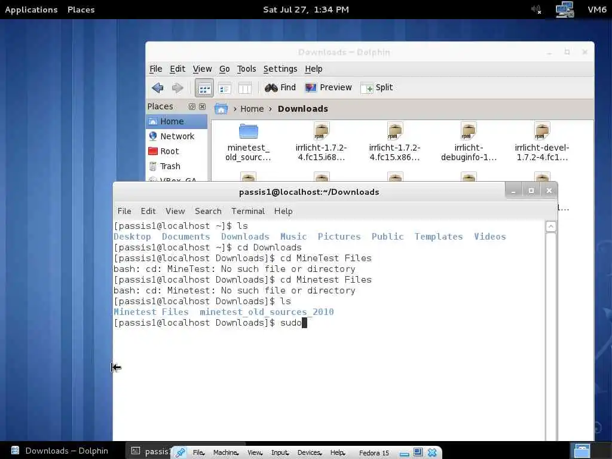Open the Terminal menu in terminal window

(x=248, y=211)
